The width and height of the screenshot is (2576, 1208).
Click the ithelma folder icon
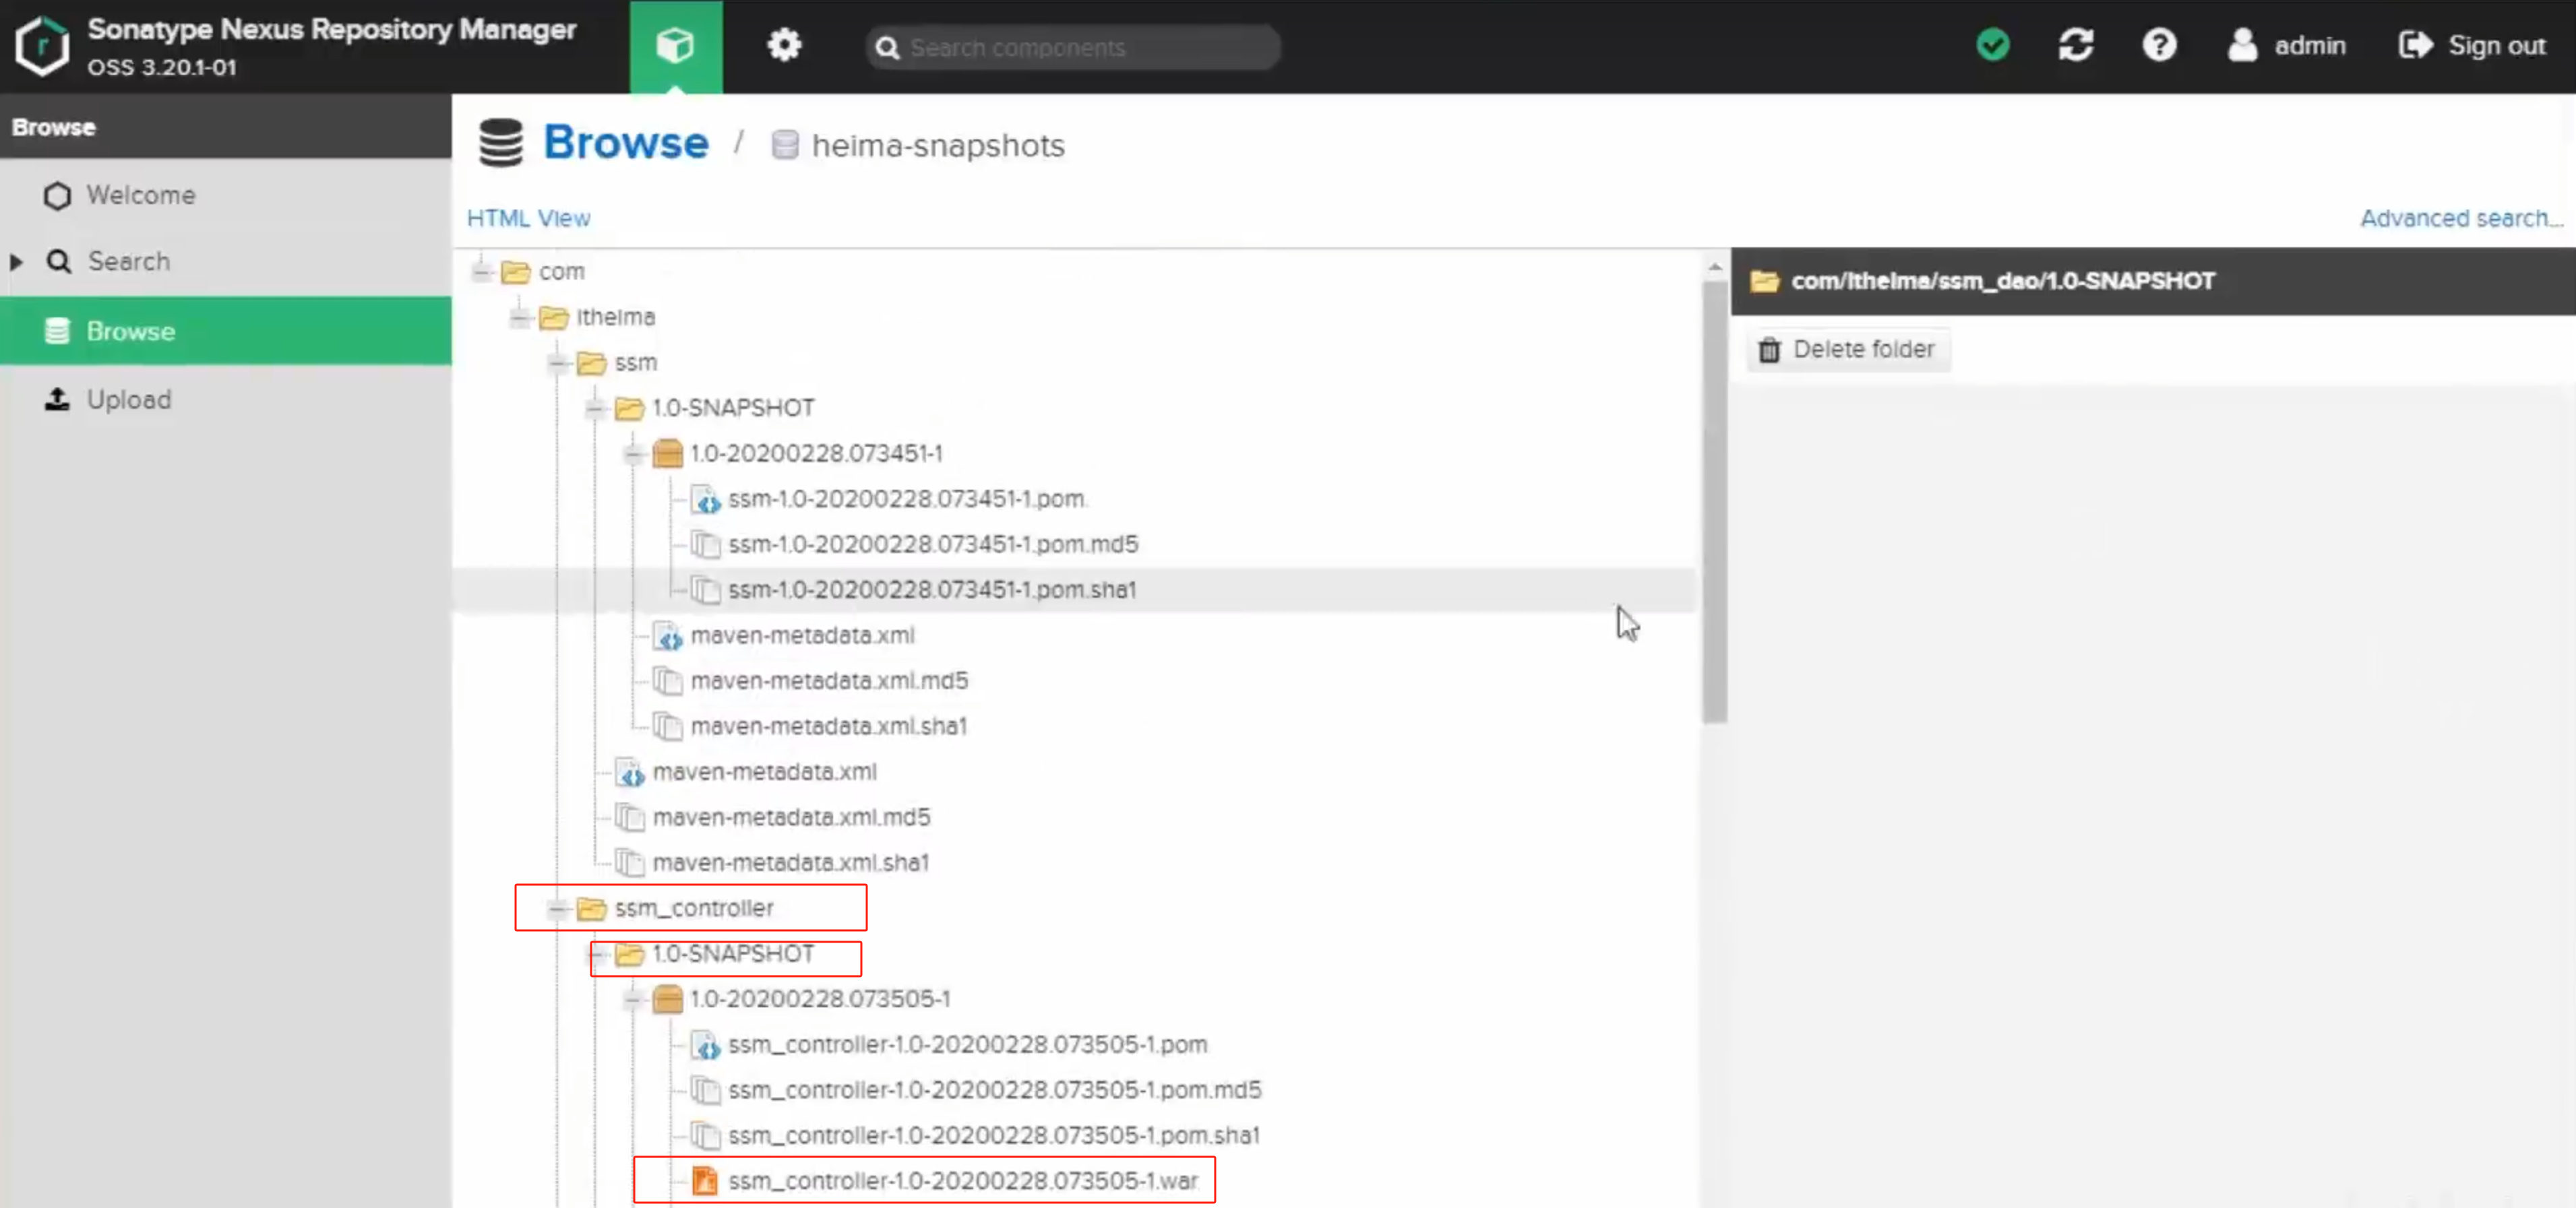(x=553, y=317)
